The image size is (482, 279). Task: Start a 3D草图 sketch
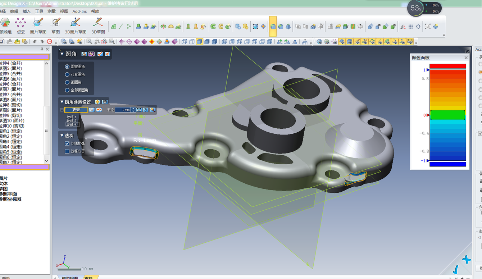(98, 25)
